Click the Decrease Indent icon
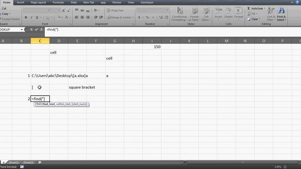This screenshot has height=169, width=301. [95, 17]
